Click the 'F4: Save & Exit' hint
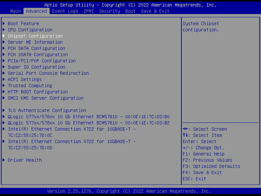This screenshot has width=261, height=196. click(x=202, y=172)
